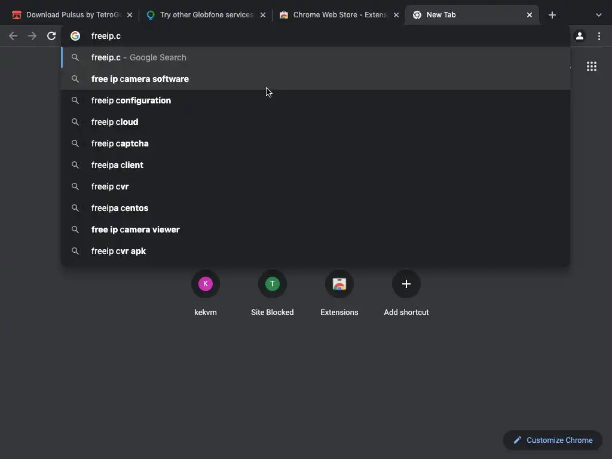The image size is (612, 459).
Task: Open a new tab with plus button
Action: pos(552,15)
